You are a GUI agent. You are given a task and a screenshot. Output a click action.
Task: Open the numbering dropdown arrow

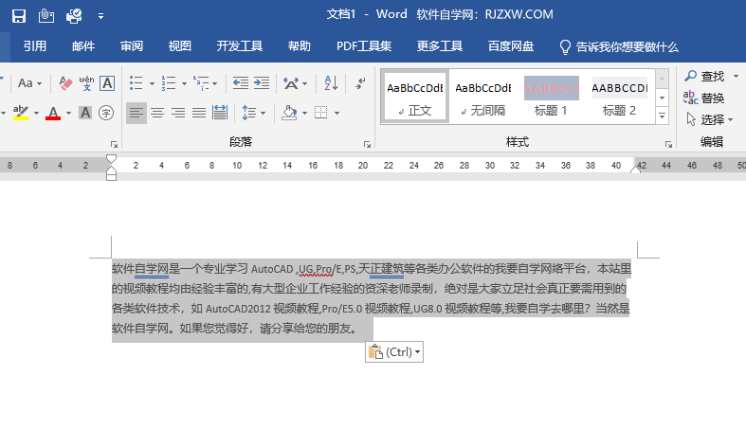click(x=184, y=83)
